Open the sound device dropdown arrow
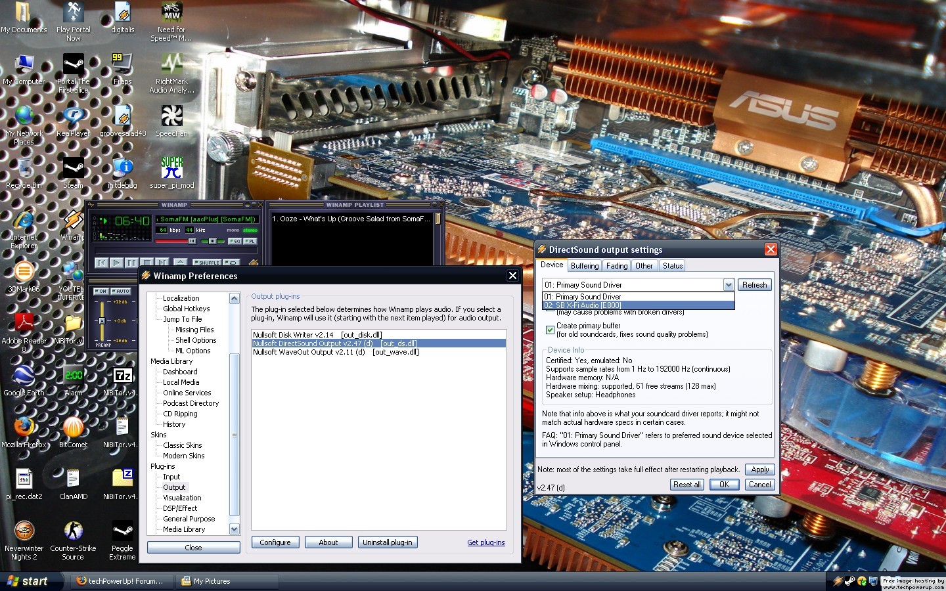The image size is (946, 591). tap(729, 285)
